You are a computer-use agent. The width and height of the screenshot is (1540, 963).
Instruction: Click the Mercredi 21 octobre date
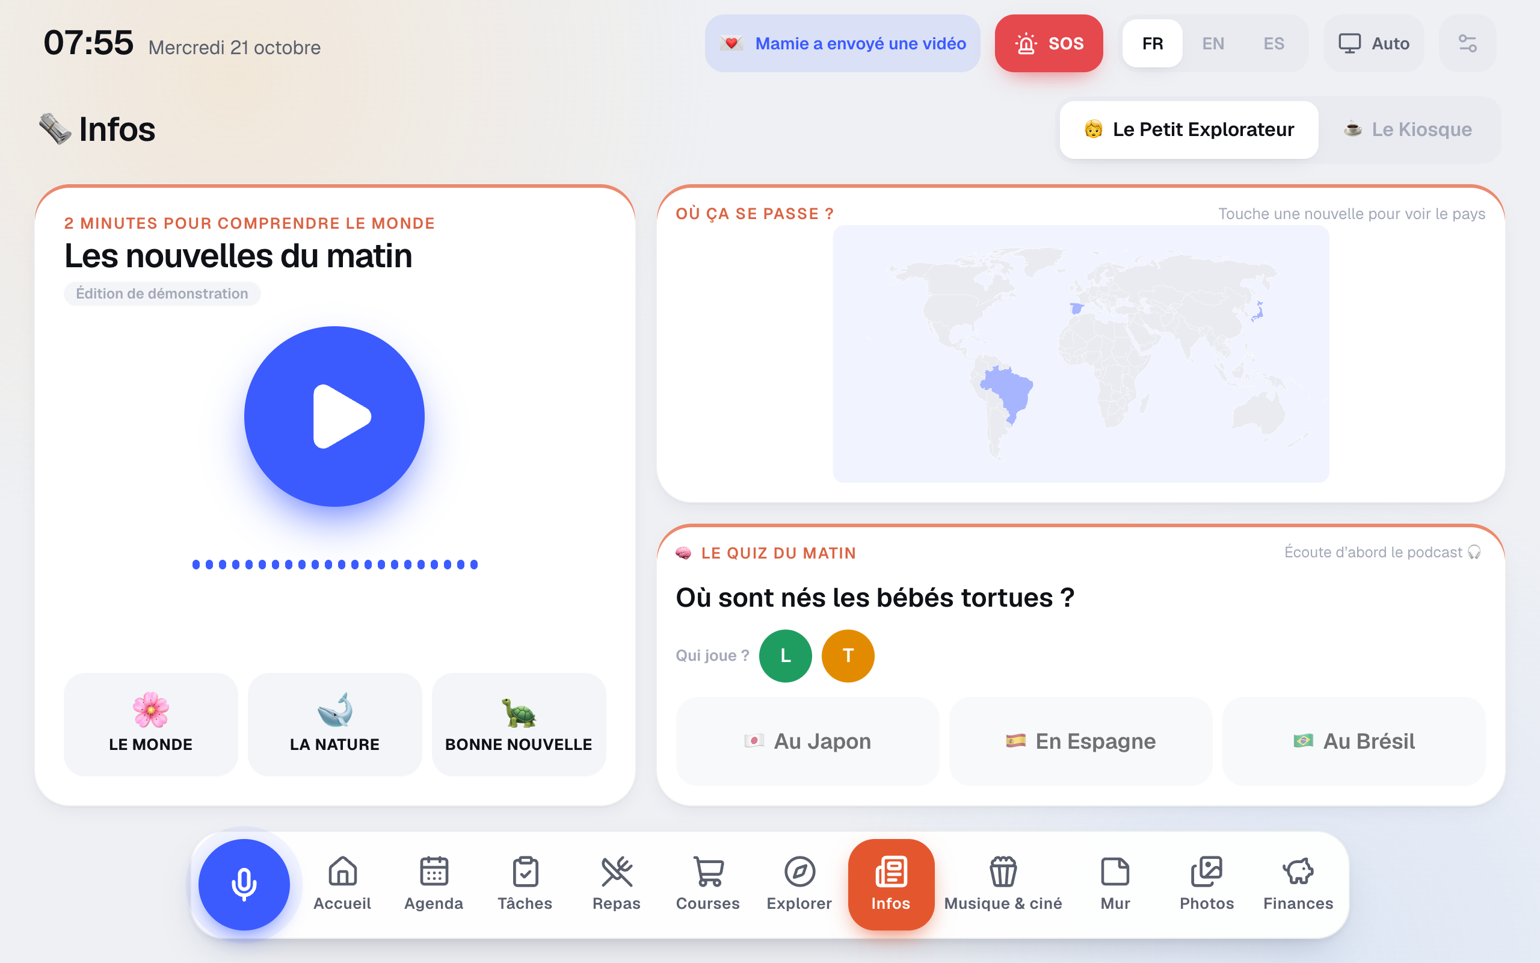[x=234, y=48]
